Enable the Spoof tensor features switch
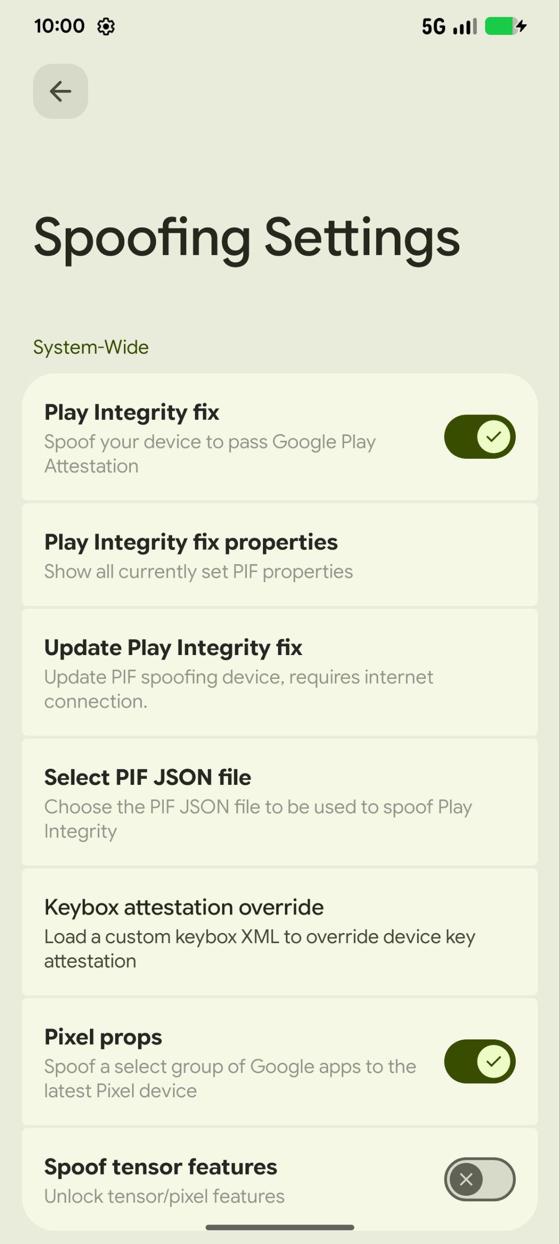 coord(479,1179)
